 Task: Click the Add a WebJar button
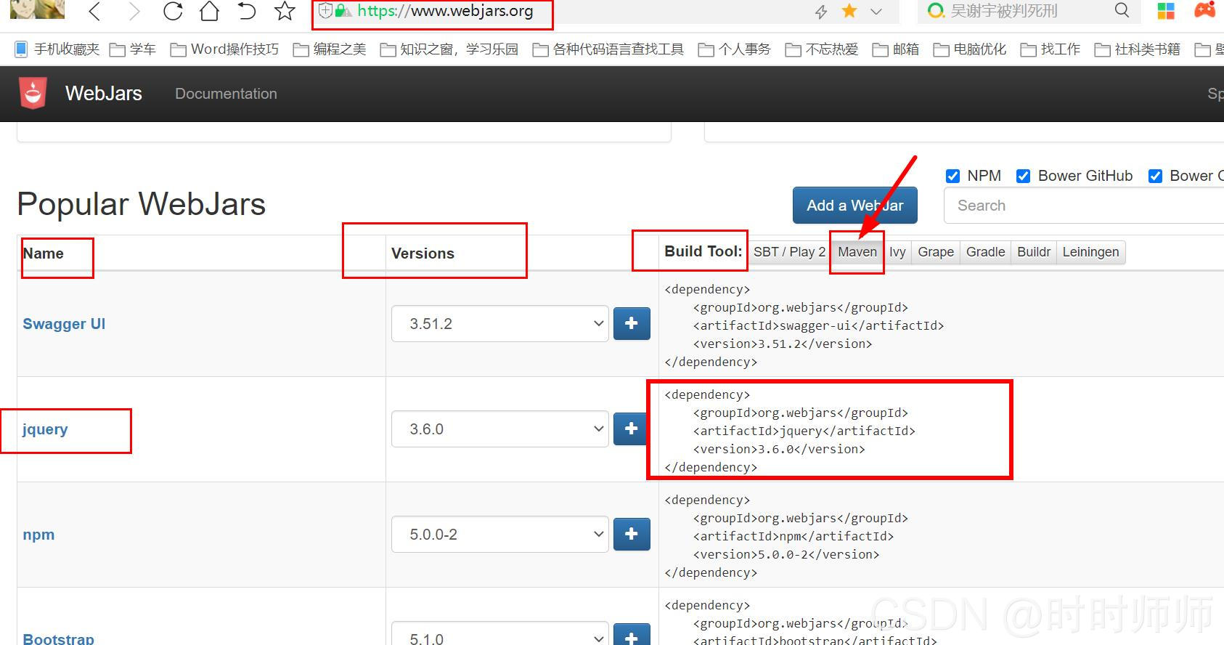(x=855, y=206)
